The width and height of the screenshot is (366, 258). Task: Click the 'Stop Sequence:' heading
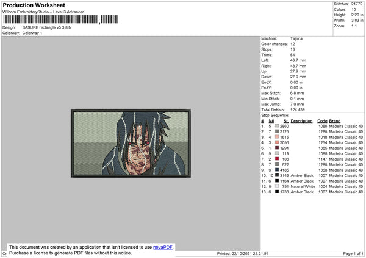point(275,116)
